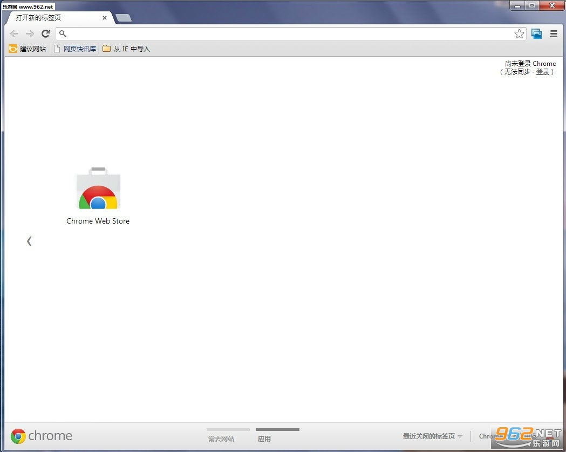Close the Chrome window
Image resolution: width=566 pixels, height=452 pixels.
(x=552, y=5)
